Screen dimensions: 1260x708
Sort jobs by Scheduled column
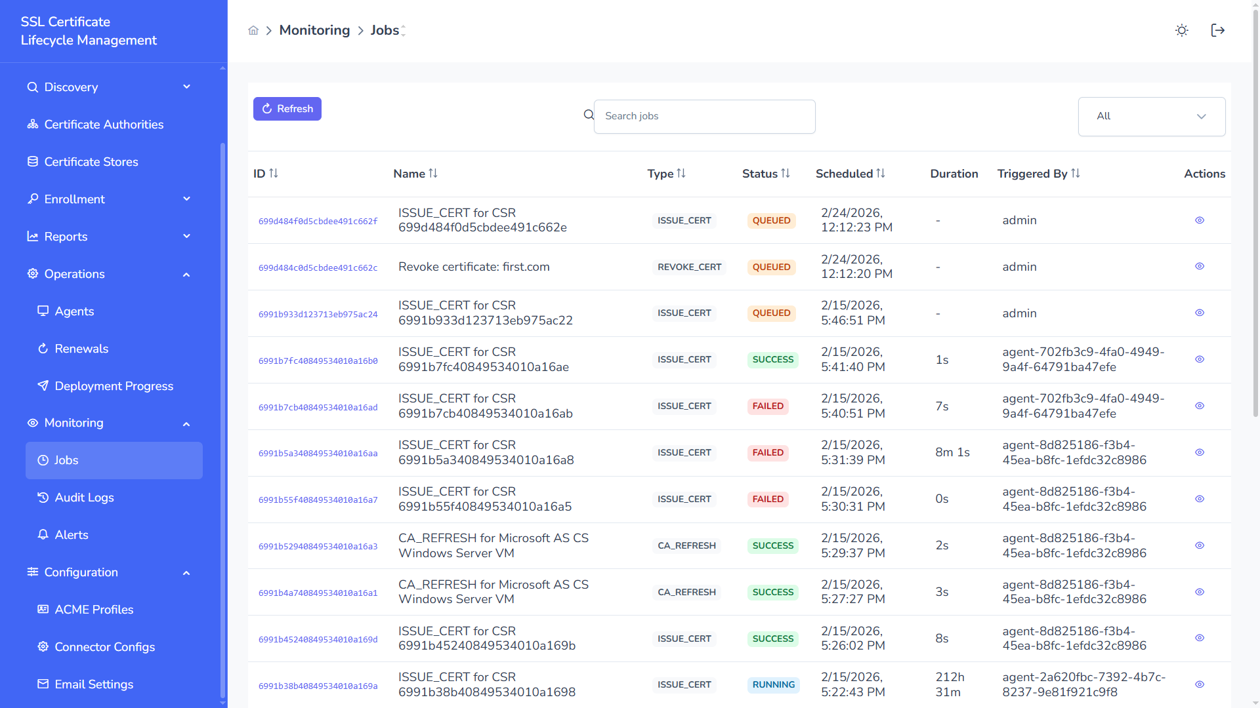880,174
